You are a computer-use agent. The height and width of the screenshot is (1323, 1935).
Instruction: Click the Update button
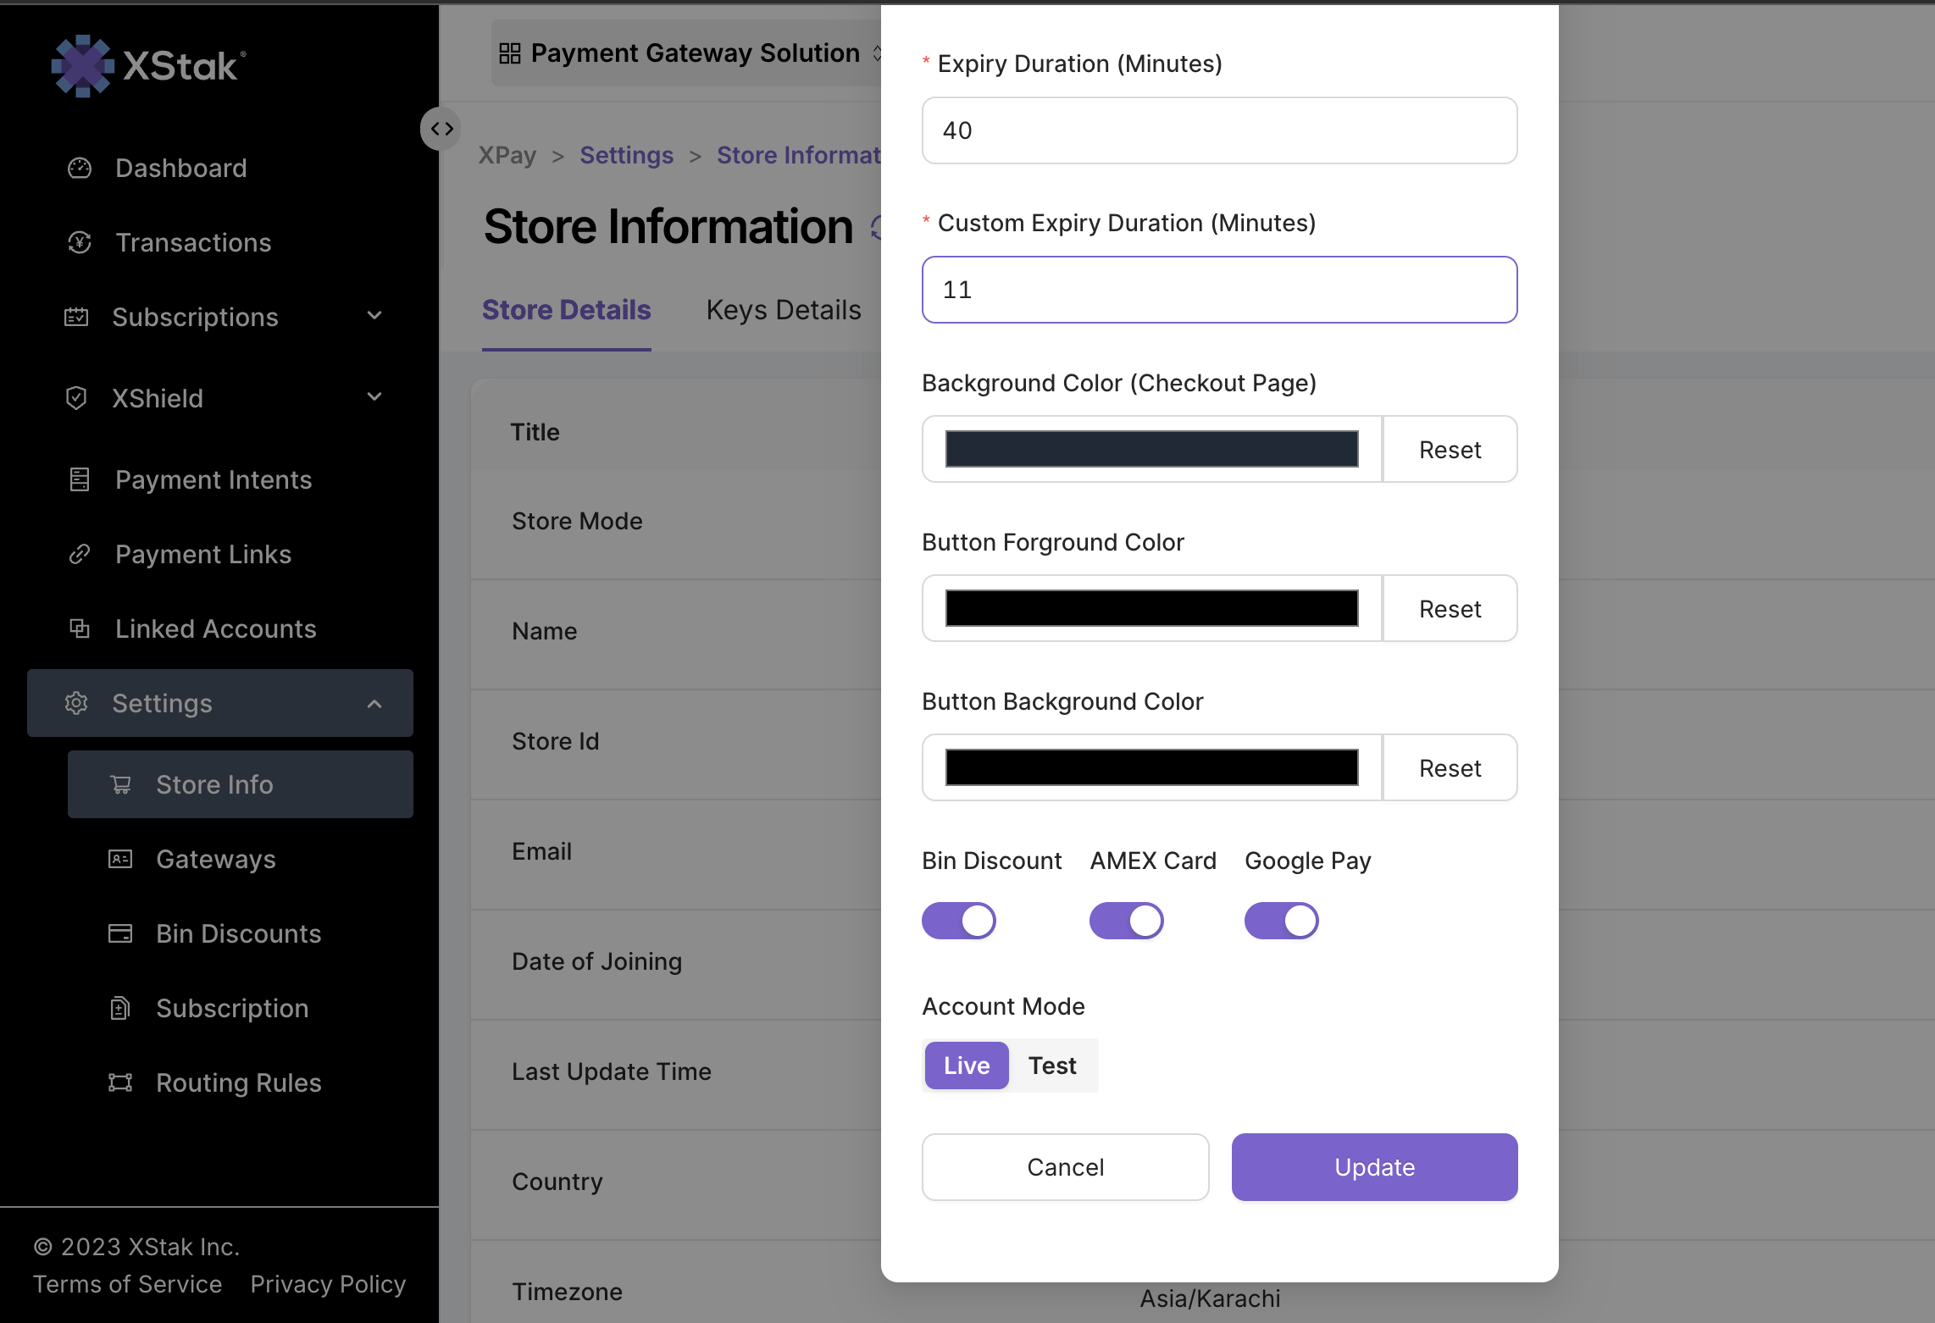[x=1374, y=1167]
